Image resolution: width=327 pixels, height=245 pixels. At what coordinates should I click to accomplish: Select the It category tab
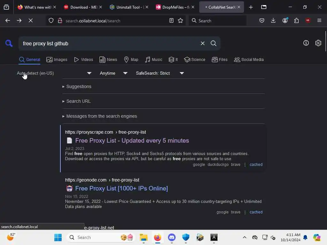click(x=173, y=60)
